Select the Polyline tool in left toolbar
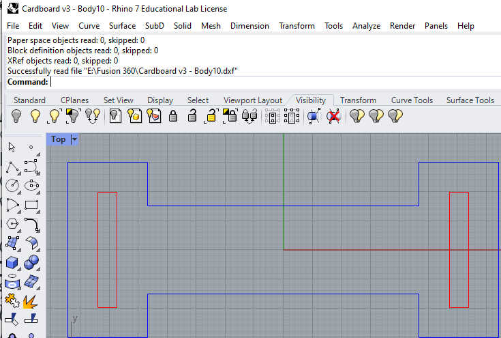Screen dimensions: 501x338 [12, 167]
